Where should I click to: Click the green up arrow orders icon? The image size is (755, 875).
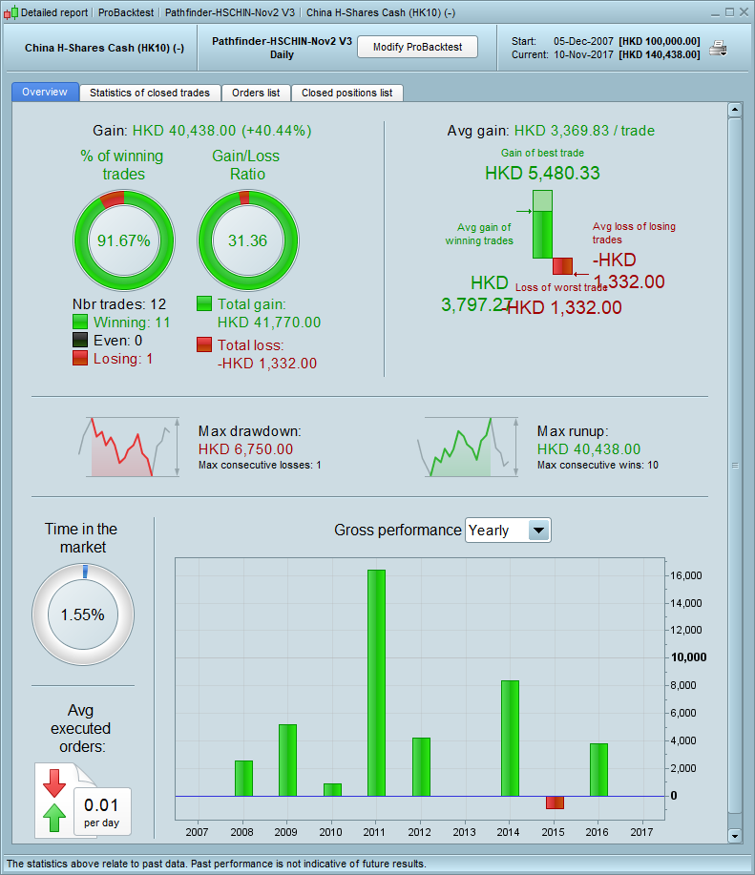54,818
